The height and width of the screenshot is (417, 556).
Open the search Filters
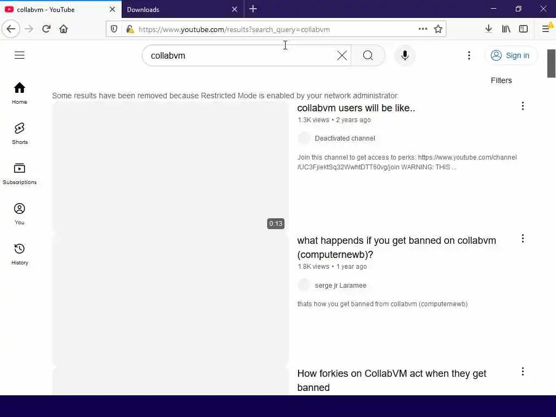tap(501, 80)
